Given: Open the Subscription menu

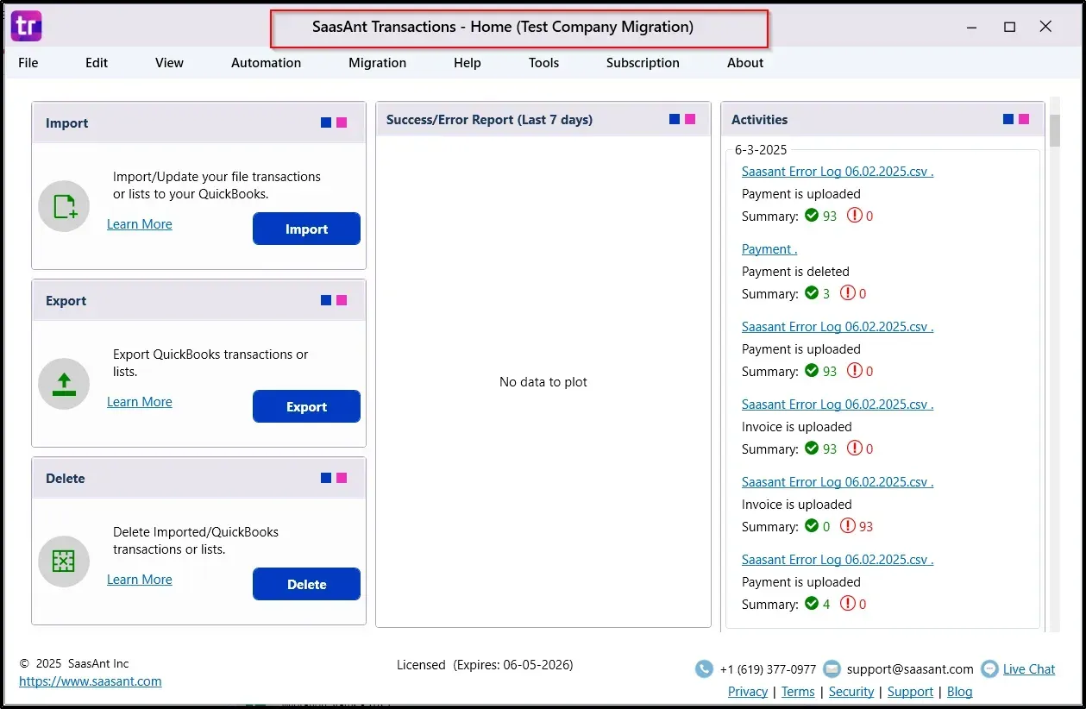Looking at the screenshot, I should click(x=643, y=63).
